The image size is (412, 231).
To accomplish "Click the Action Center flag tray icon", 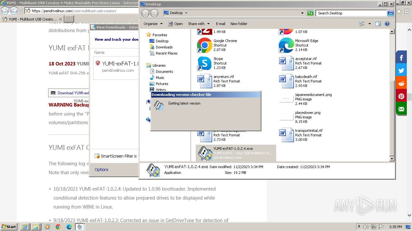I will tap(381, 227).
